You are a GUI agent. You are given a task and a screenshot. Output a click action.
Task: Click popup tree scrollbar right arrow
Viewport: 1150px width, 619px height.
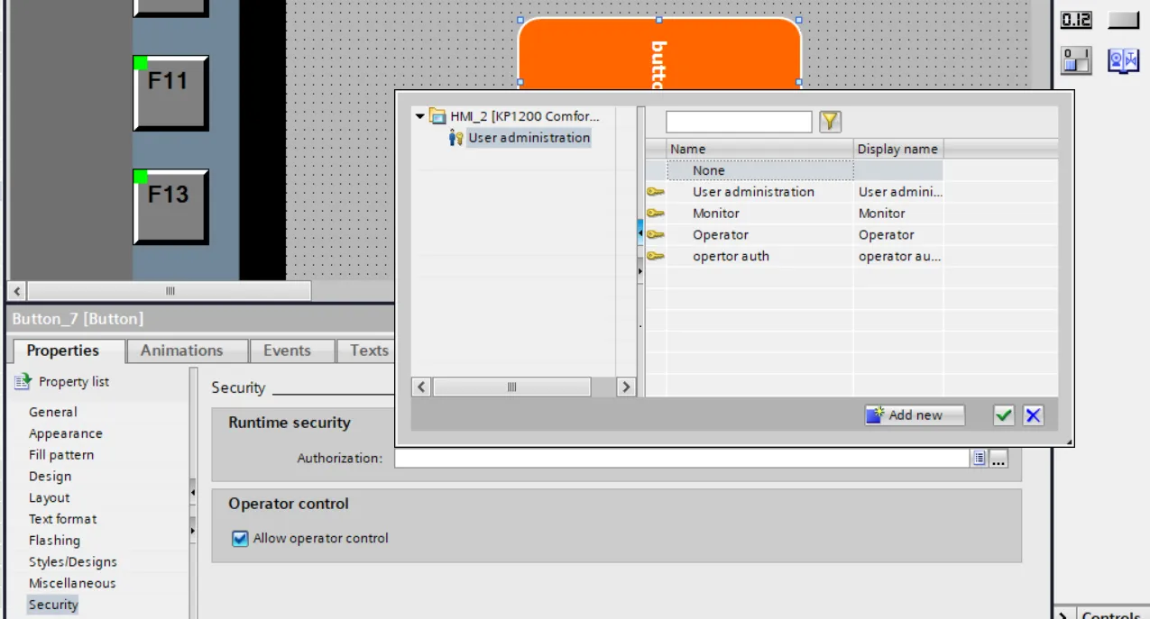626,387
